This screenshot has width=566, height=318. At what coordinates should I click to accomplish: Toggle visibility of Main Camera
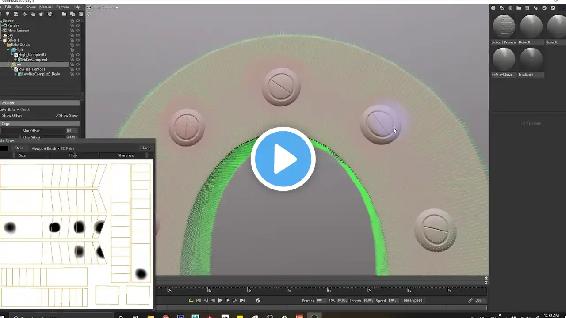tap(78, 30)
